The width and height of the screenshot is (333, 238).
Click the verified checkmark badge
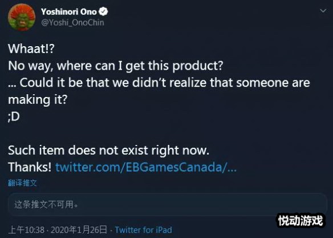tap(103, 11)
